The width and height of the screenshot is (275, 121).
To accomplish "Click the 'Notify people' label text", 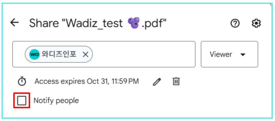I will coord(56,101).
